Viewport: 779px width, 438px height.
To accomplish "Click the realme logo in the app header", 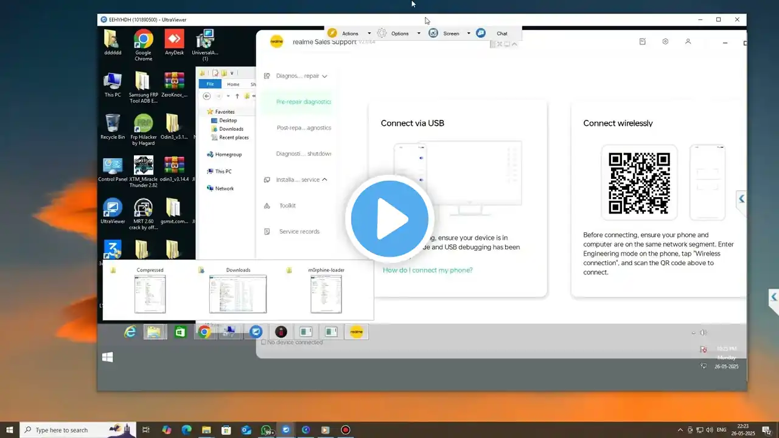I will click(x=276, y=41).
